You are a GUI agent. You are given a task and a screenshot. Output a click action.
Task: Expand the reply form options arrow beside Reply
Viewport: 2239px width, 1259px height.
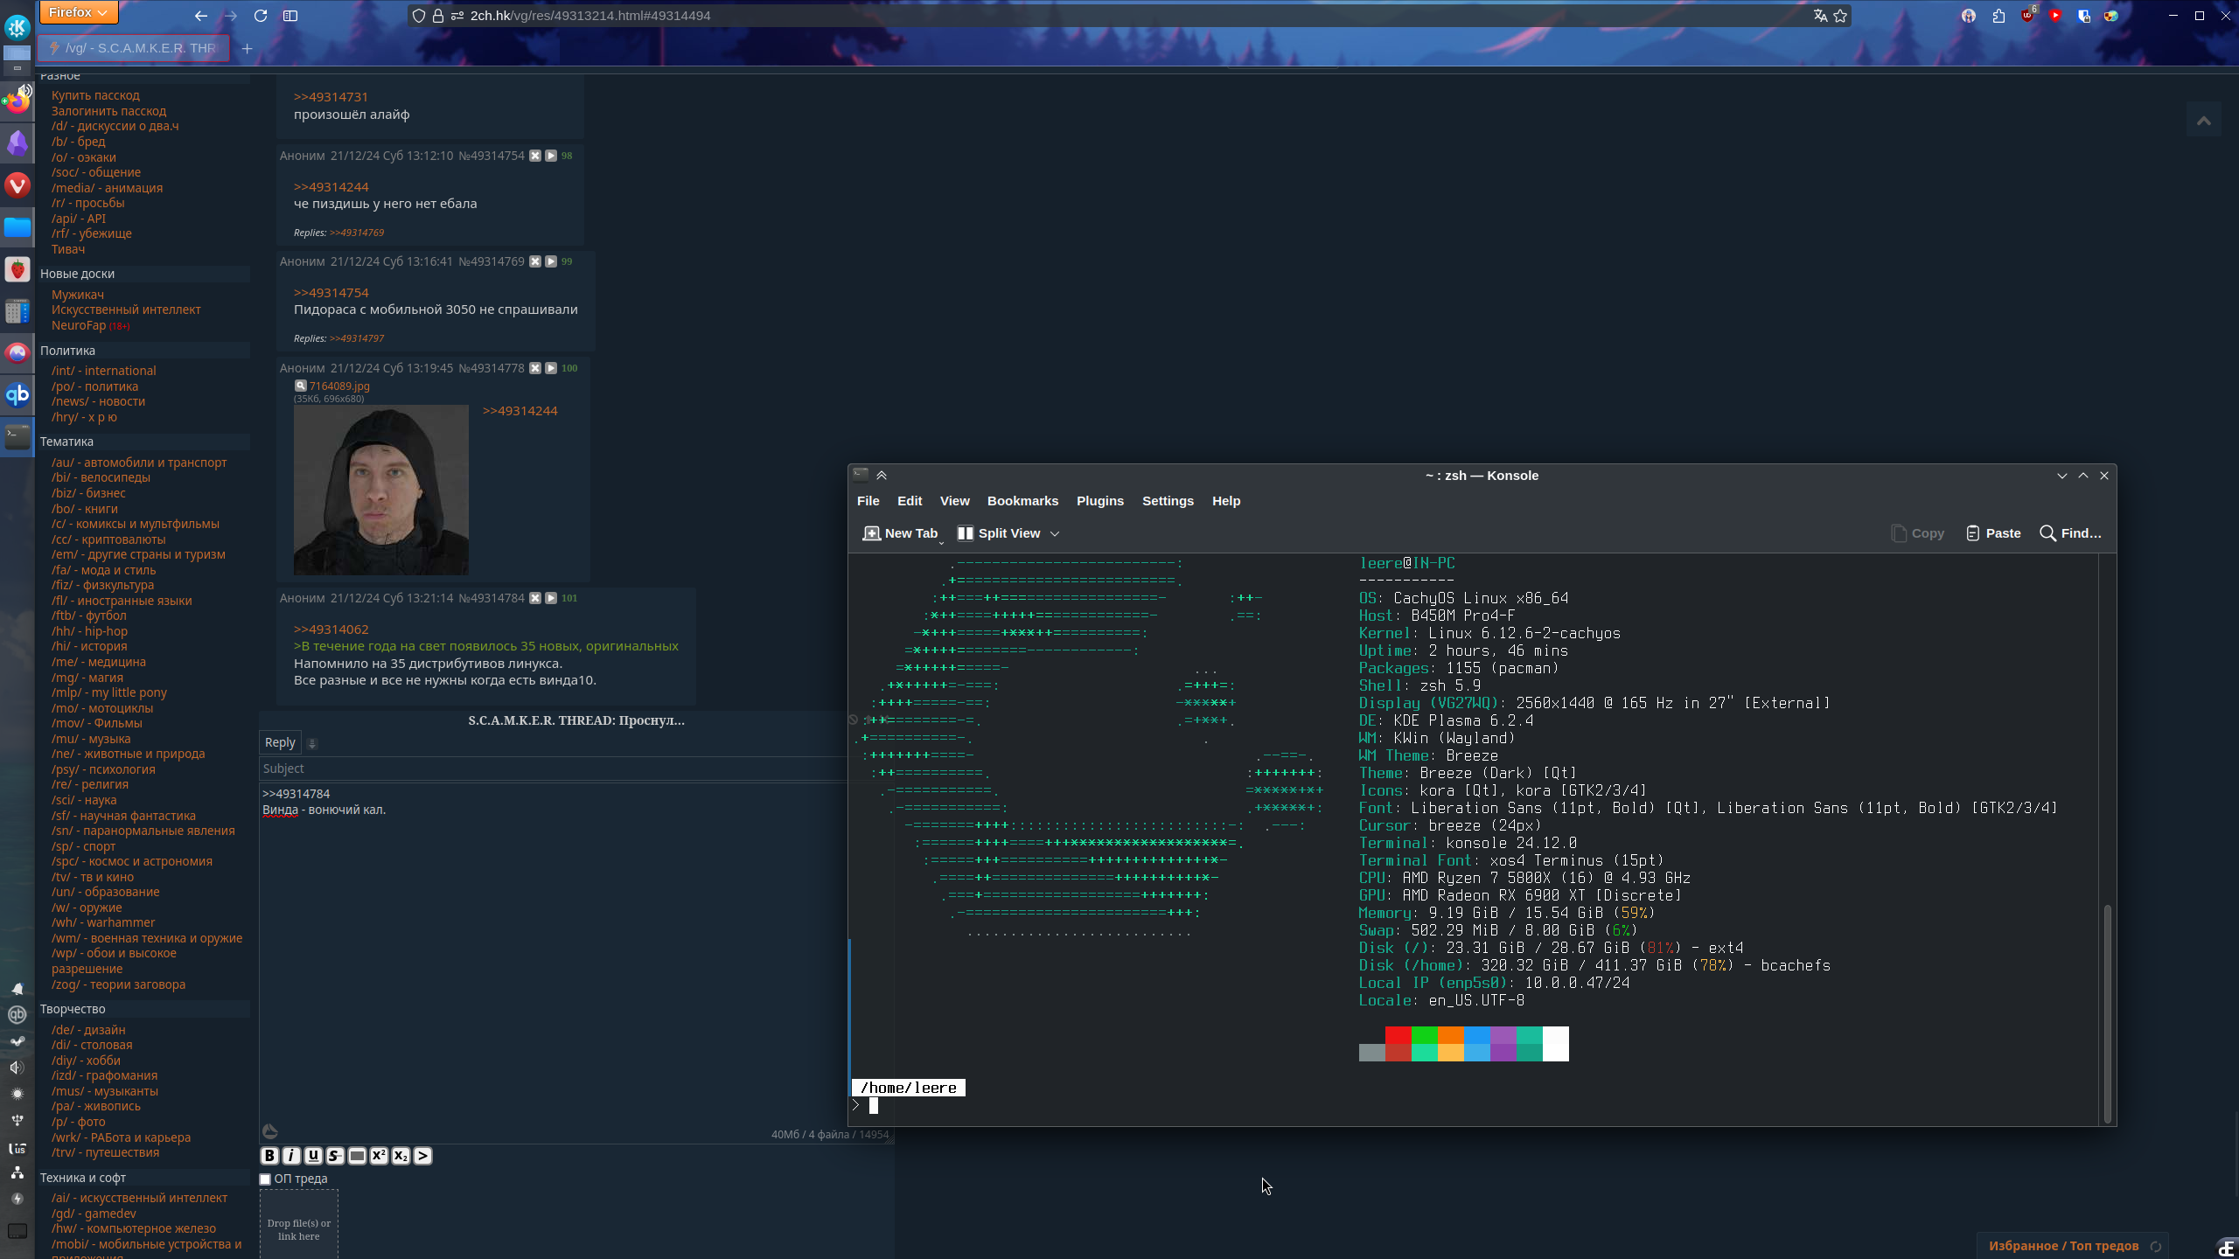click(x=312, y=743)
